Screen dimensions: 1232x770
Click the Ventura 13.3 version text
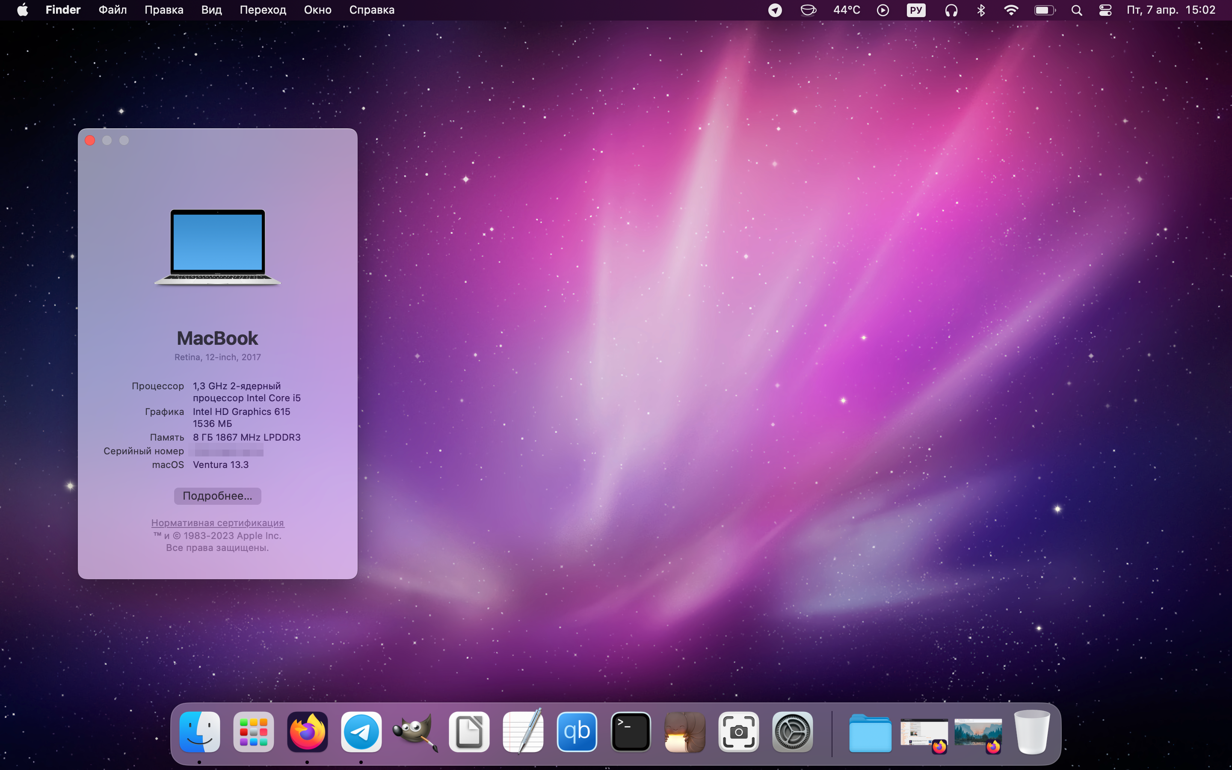[221, 465]
